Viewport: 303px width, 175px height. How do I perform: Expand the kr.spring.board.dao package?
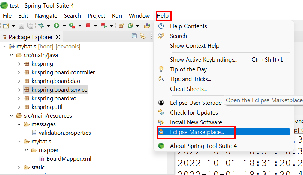click(19, 81)
